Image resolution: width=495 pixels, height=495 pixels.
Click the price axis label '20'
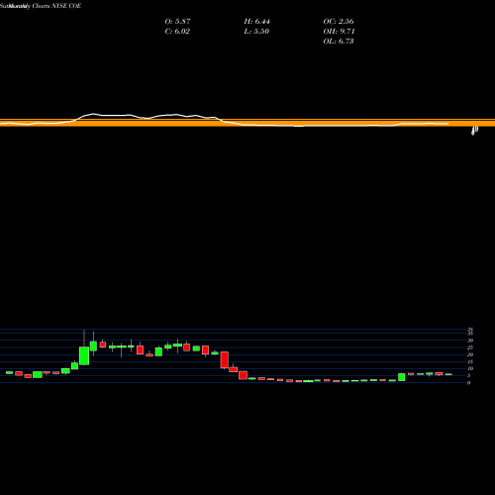pyautogui.click(x=470, y=354)
